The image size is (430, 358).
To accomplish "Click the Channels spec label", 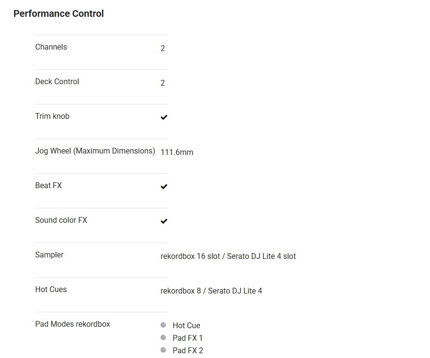I will click(x=51, y=47).
